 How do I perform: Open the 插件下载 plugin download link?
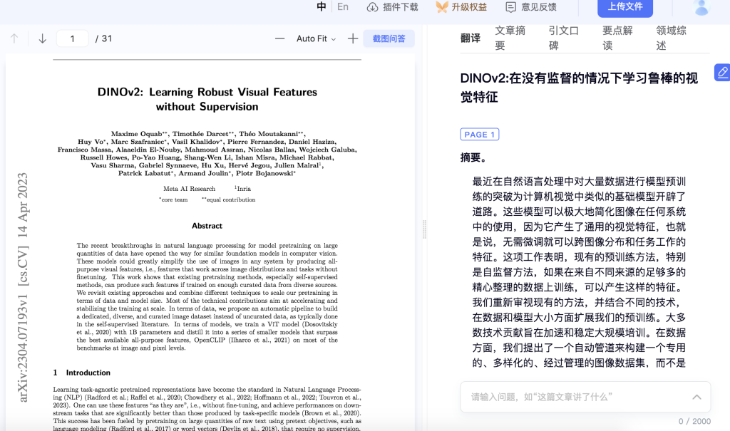coord(401,7)
